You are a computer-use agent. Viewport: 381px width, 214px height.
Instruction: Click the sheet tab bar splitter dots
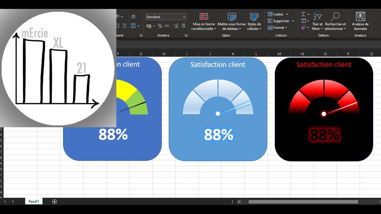[x=232, y=202]
